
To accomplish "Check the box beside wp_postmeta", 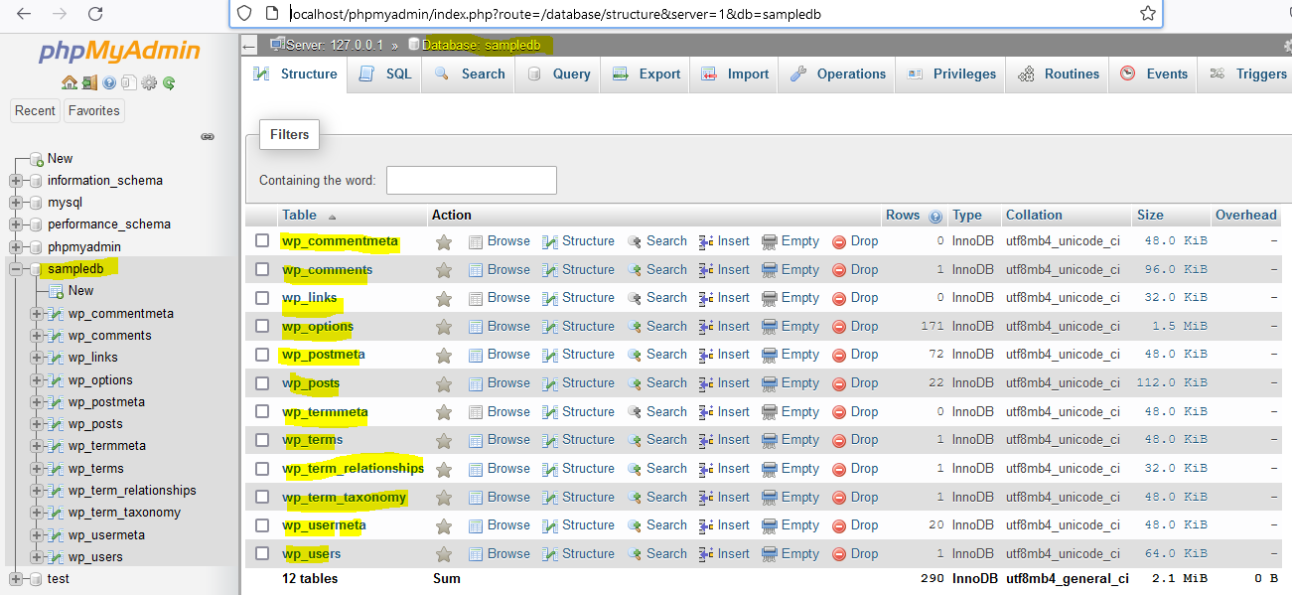I will click(x=262, y=354).
